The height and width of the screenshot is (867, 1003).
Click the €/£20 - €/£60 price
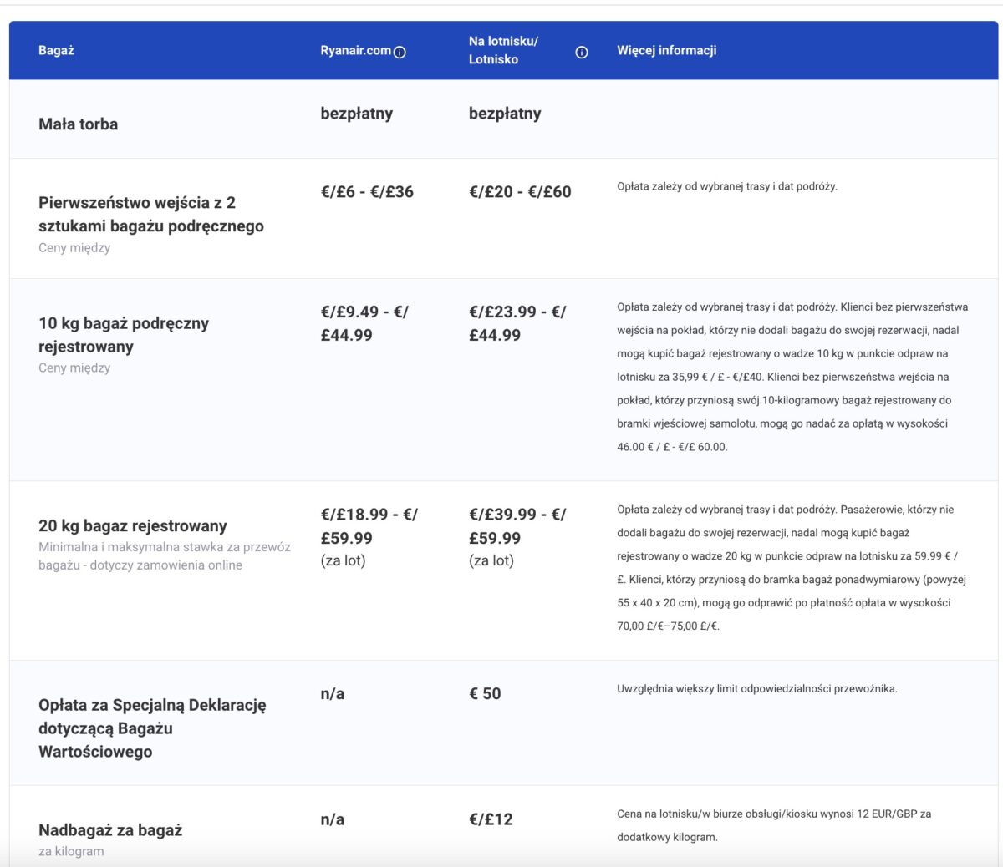(x=520, y=191)
